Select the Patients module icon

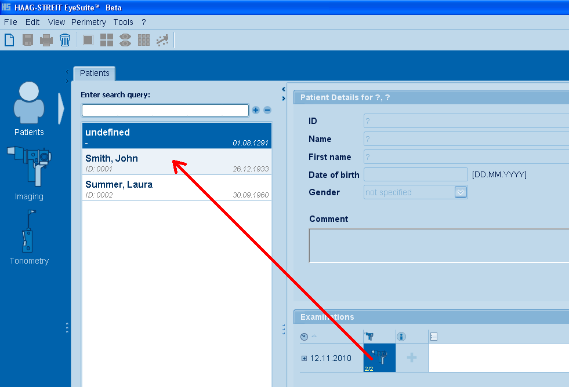pos(29,108)
